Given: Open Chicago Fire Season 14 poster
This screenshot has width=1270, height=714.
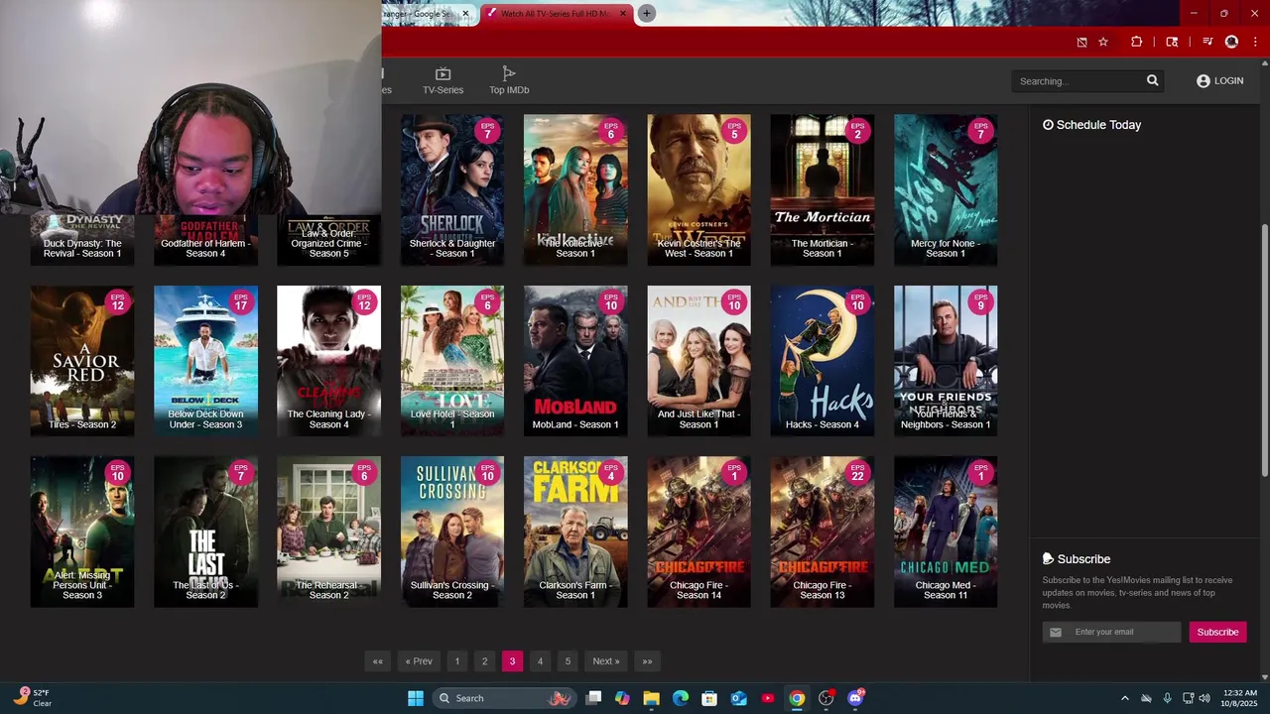Looking at the screenshot, I should point(698,532).
